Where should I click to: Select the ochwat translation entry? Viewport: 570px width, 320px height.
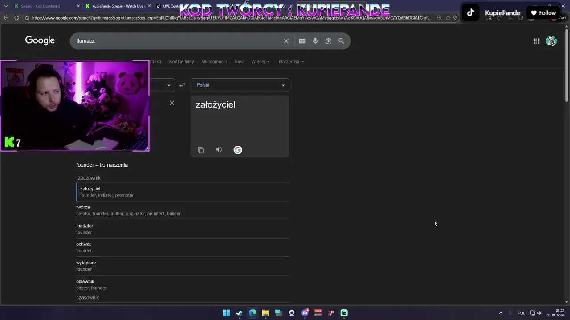tap(183, 247)
